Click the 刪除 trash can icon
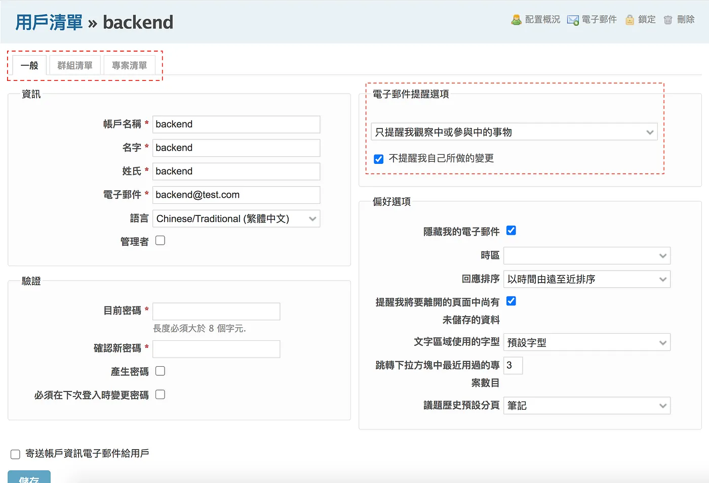The width and height of the screenshot is (709, 483). pos(668,20)
